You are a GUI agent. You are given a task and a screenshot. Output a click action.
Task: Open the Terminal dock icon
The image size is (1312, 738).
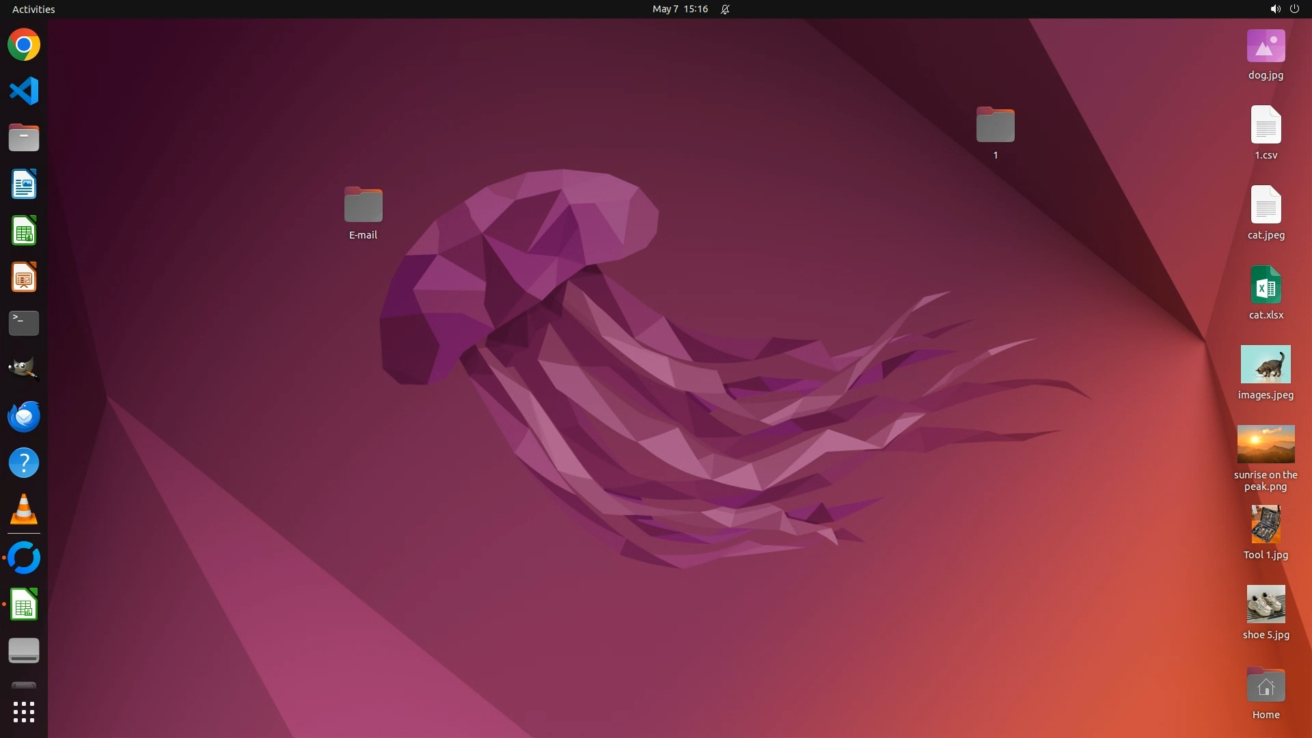click(24, 323)
